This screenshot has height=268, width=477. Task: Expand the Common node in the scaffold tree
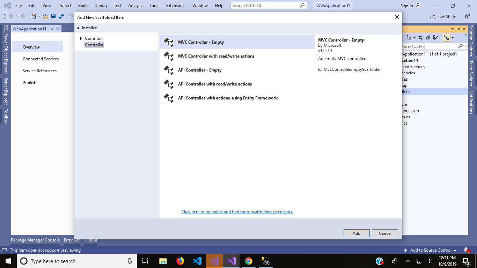[81, 38]
